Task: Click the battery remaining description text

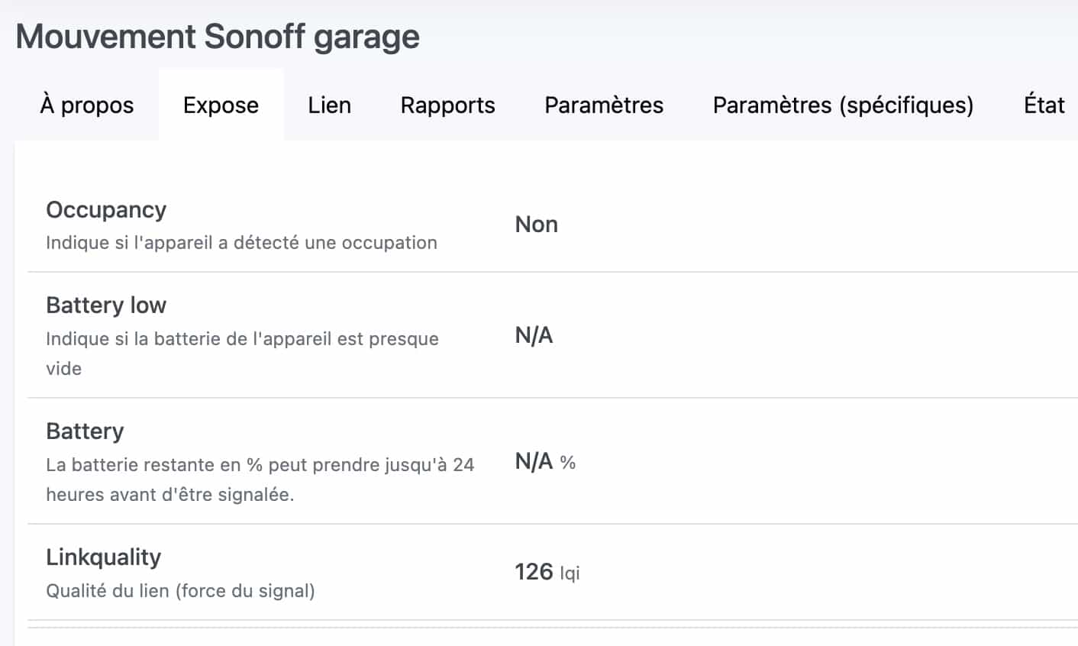Action: [260, 480]
